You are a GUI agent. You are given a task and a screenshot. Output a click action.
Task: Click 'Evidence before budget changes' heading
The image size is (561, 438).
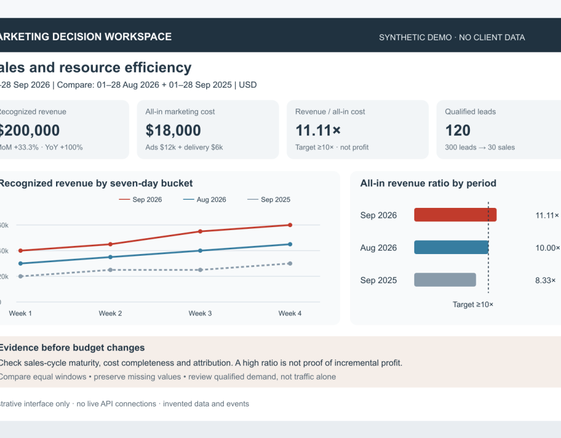tap(72, 348)
